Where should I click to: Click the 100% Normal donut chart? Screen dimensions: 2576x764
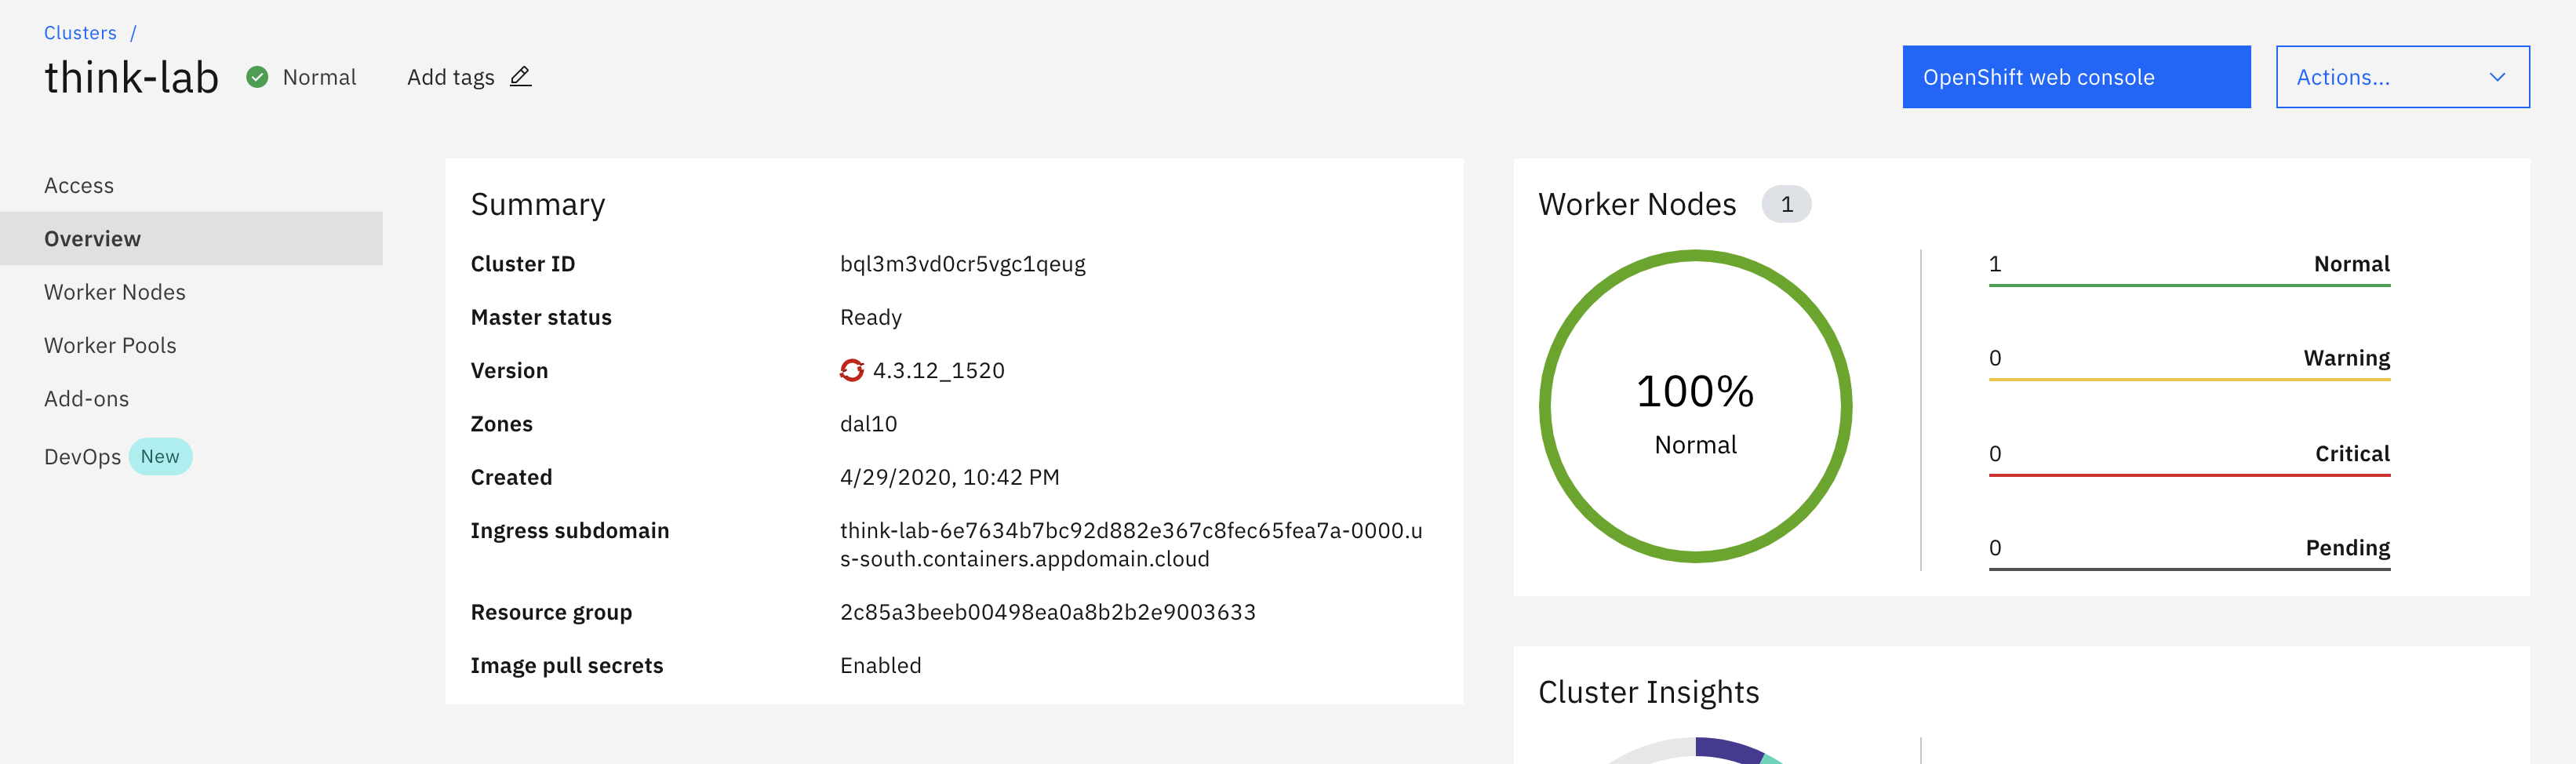[1695, 406]
